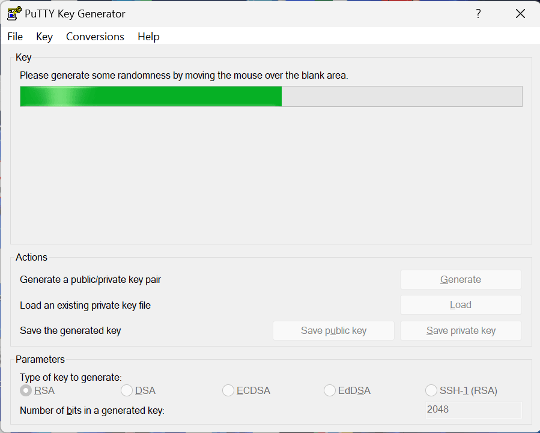Image resolution: width=540 pixels, height=433 pixels.
Task: Click Save public key button
Action: click(x=333, y=330)
